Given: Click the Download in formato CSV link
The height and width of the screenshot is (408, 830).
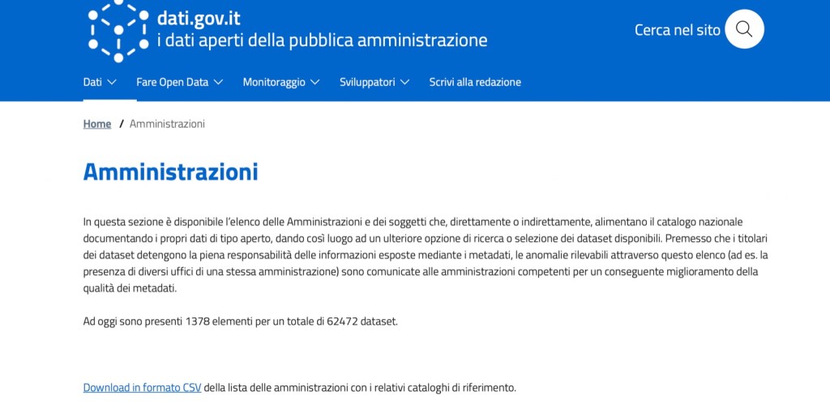Looking at the screenshot, I should pos(142,388).
